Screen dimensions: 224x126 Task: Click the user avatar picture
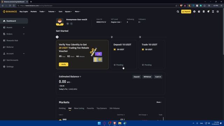(60, 22)
